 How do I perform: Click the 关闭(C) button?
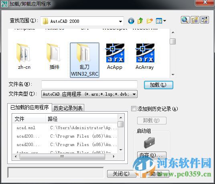(122, 174)
